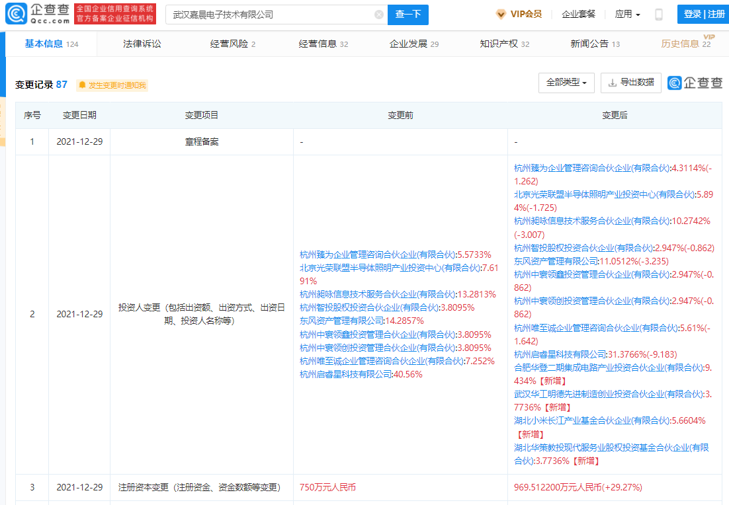Open the 全部类型 filter dropdown
Image resolution: width=729 pixels, height=505 pixels.
[x=566, y=83]
